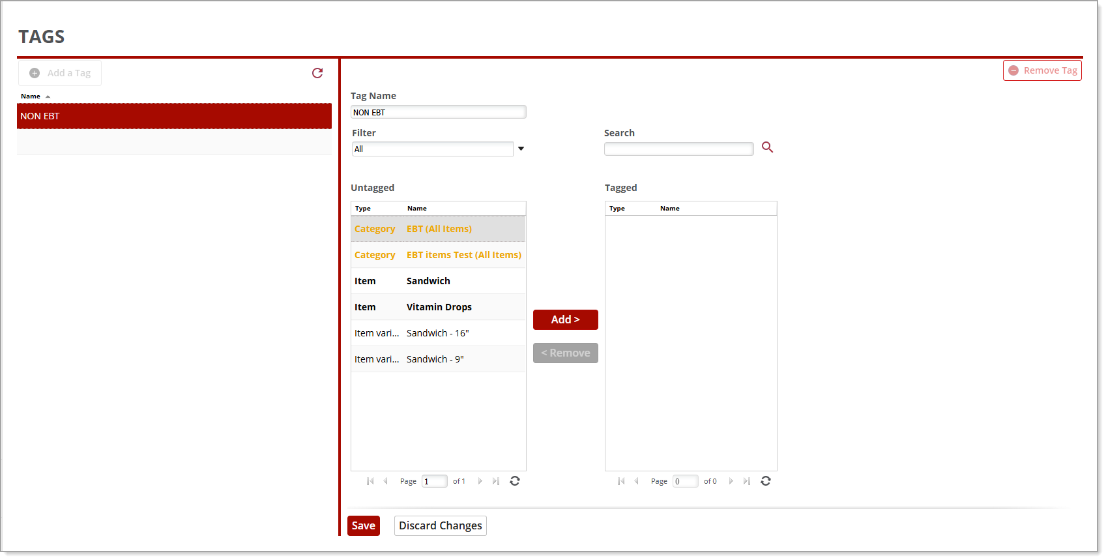Image resolution: width=1106 pixels, height=560 pixels.
Task: Go to last page of Untagged list
Action: coord(495,481)
